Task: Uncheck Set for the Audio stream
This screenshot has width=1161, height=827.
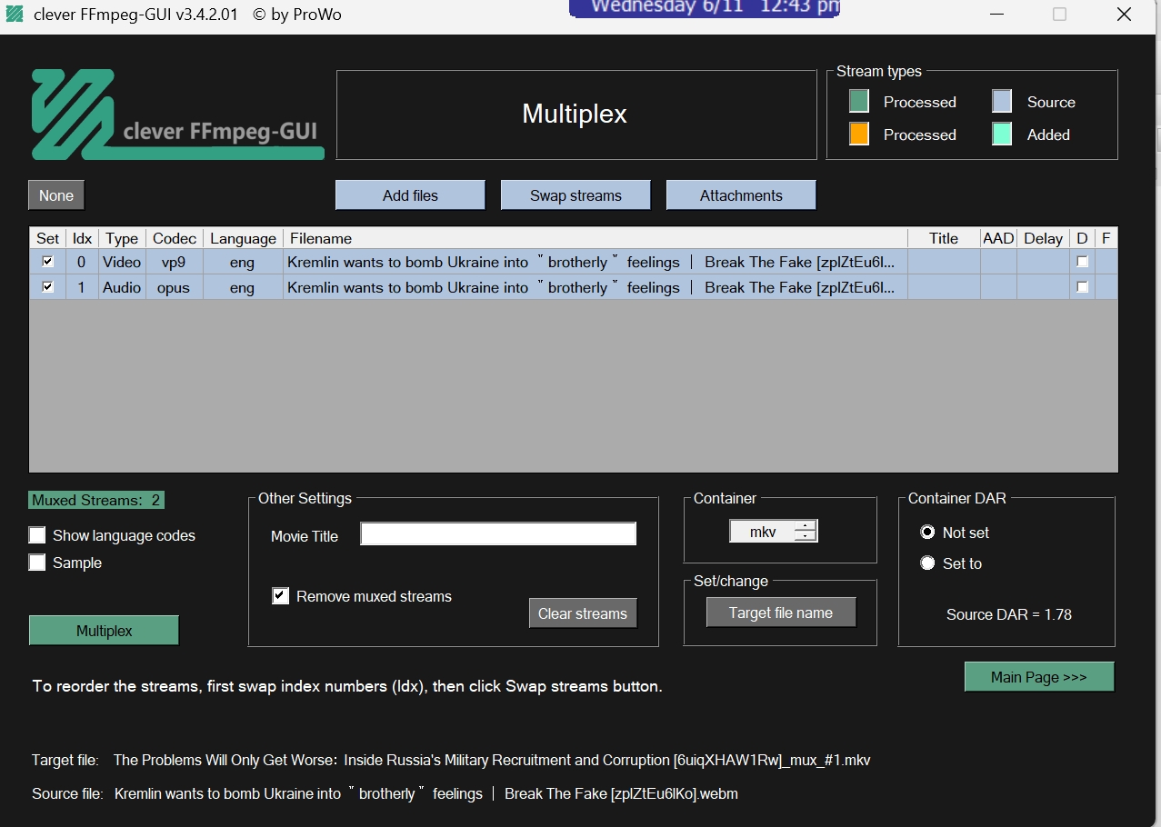Action: coord(48,287)
